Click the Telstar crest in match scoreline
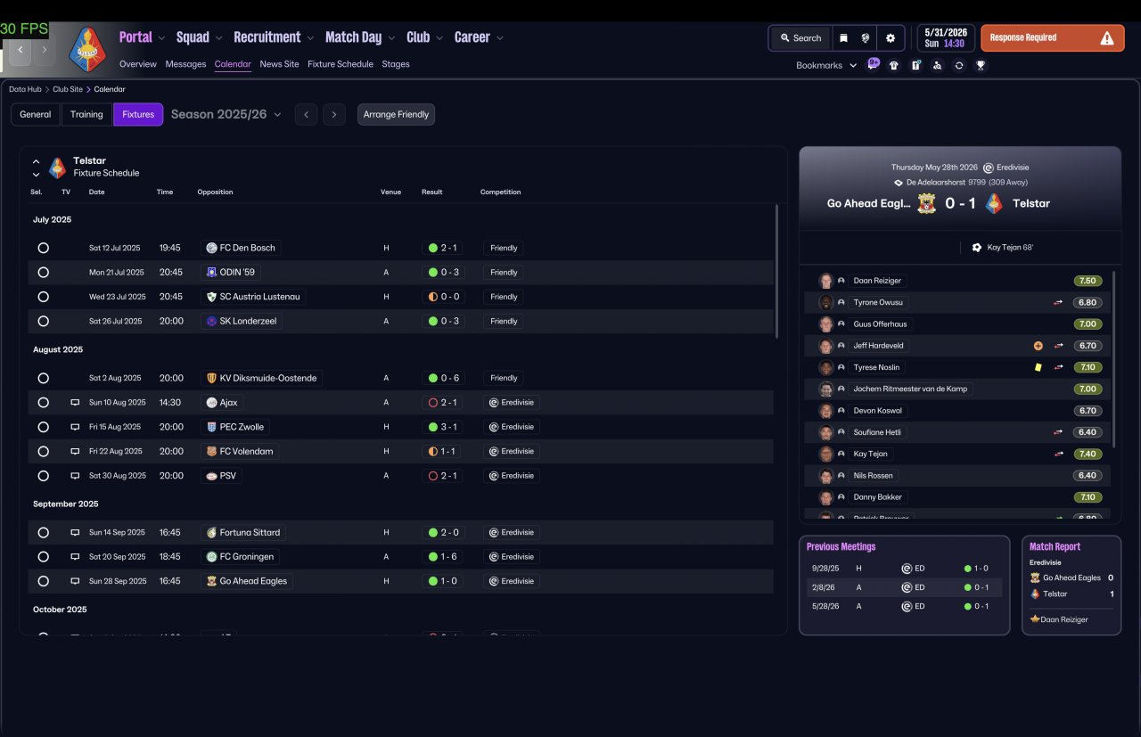The height and width of the screenshot is (737, 1141). [994, 203]
